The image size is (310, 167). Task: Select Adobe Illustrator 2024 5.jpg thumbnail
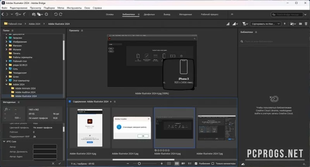tap(132, 128)
